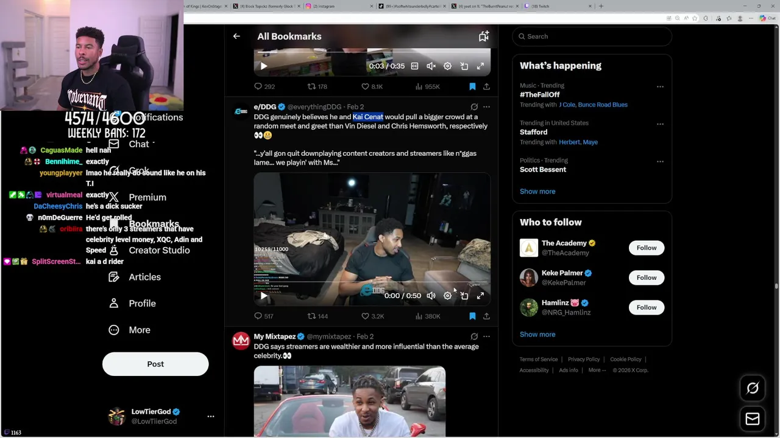Open Terms of Service link
Image resolution: width=780 pixels, height=438 pixels.
539,360
